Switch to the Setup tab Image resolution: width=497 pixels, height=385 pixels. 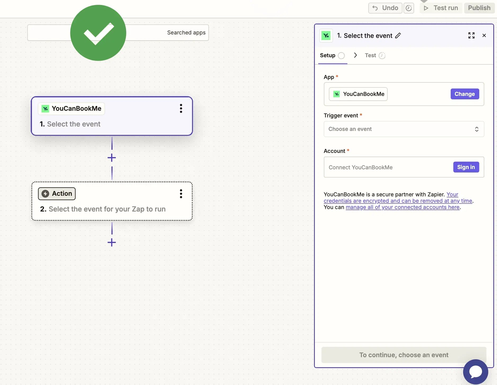328,55
